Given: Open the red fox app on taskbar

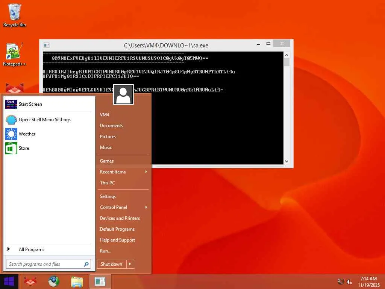Looking at the screenshot, I should click(x=30, y=281).
